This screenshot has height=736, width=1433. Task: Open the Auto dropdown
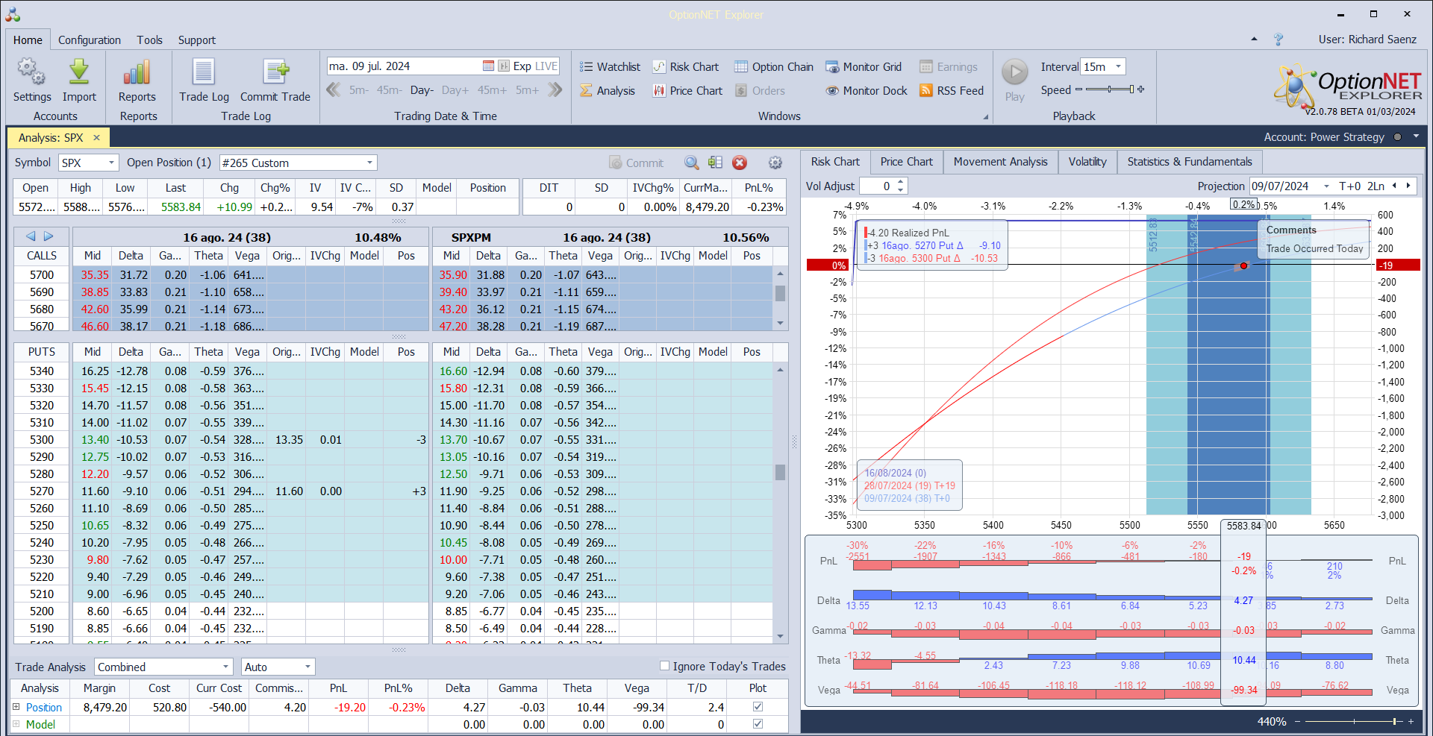[x=307, y=667]
